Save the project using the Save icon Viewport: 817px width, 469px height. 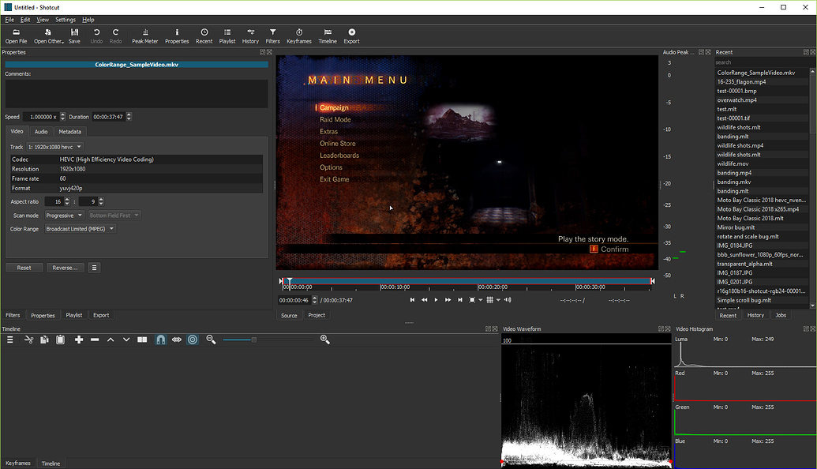(x=74, y=36)
